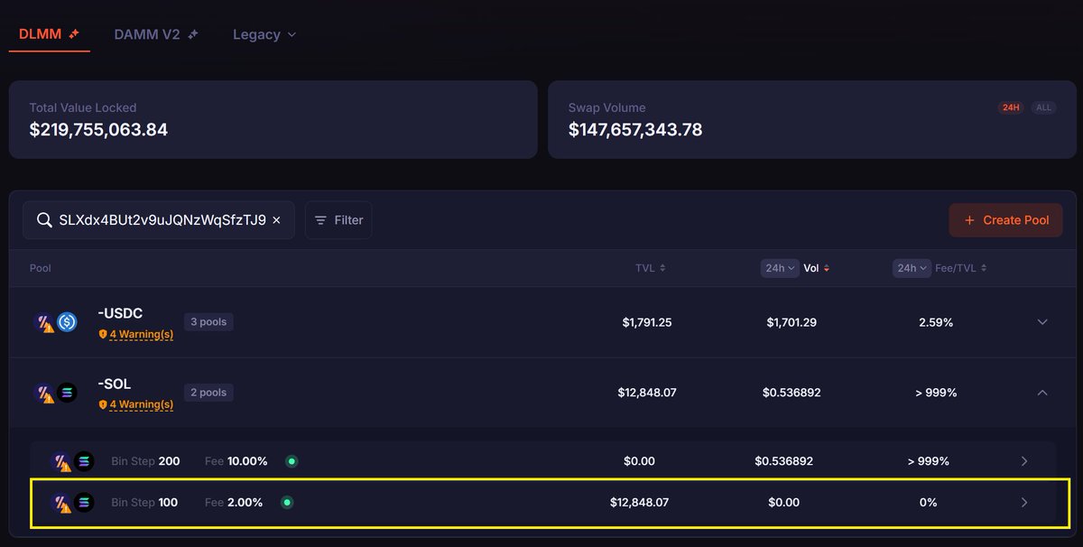Open Bin Step 100 pool arrow

(1024, 503)
